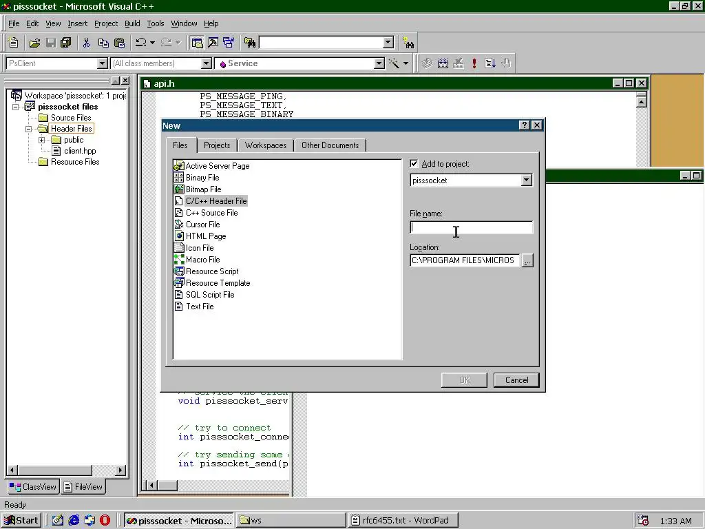Screen dimensions: 705x529
Task: Click the New Text File toolbar icon
Action: click(14, 43)
